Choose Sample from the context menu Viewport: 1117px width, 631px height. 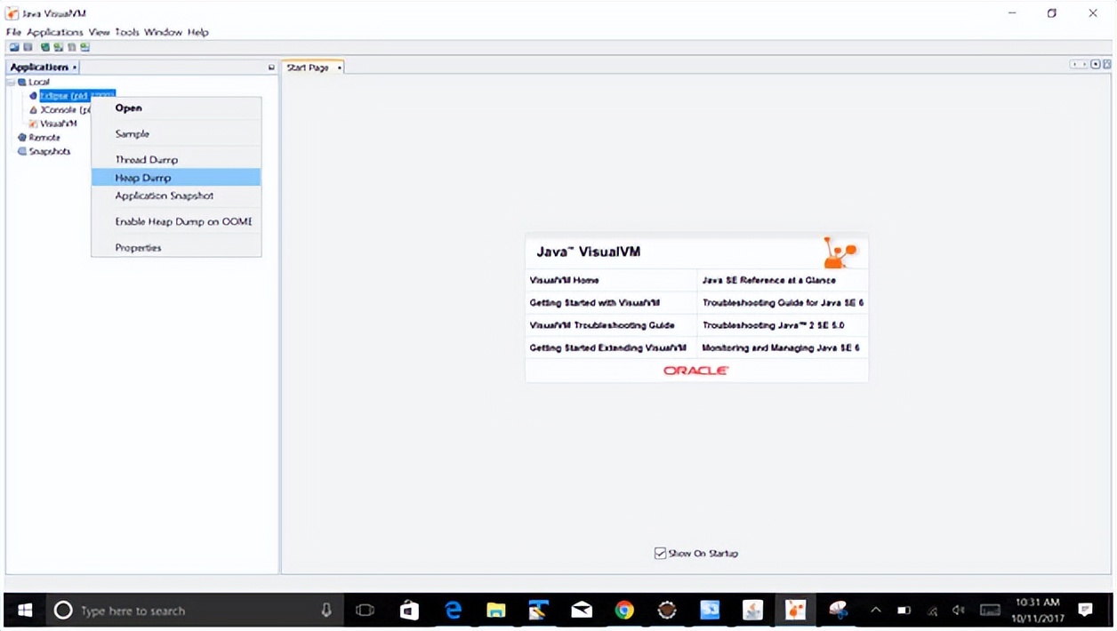(176, 134)
